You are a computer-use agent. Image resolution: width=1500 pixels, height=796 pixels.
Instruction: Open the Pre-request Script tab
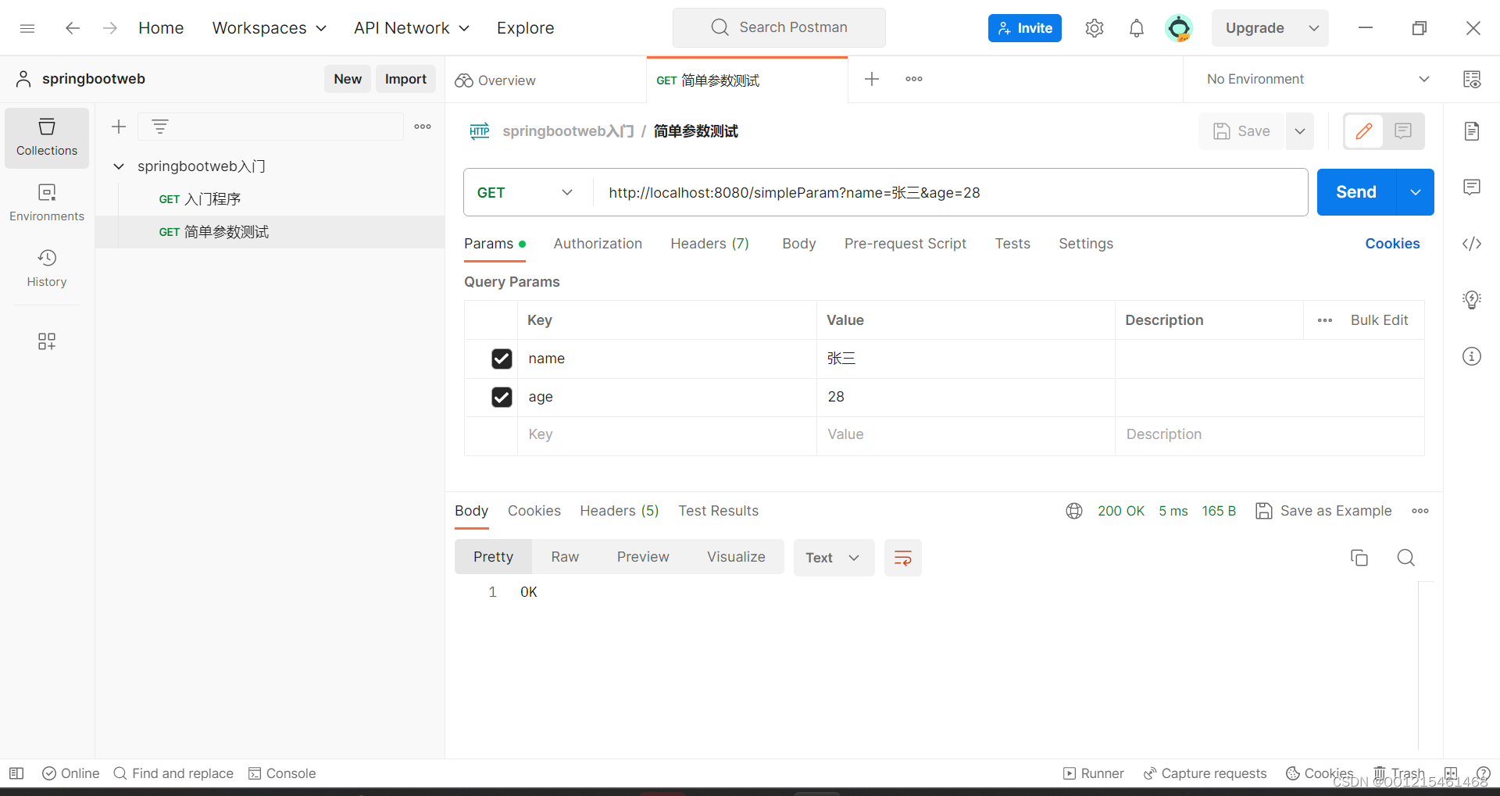pos(905,244)
